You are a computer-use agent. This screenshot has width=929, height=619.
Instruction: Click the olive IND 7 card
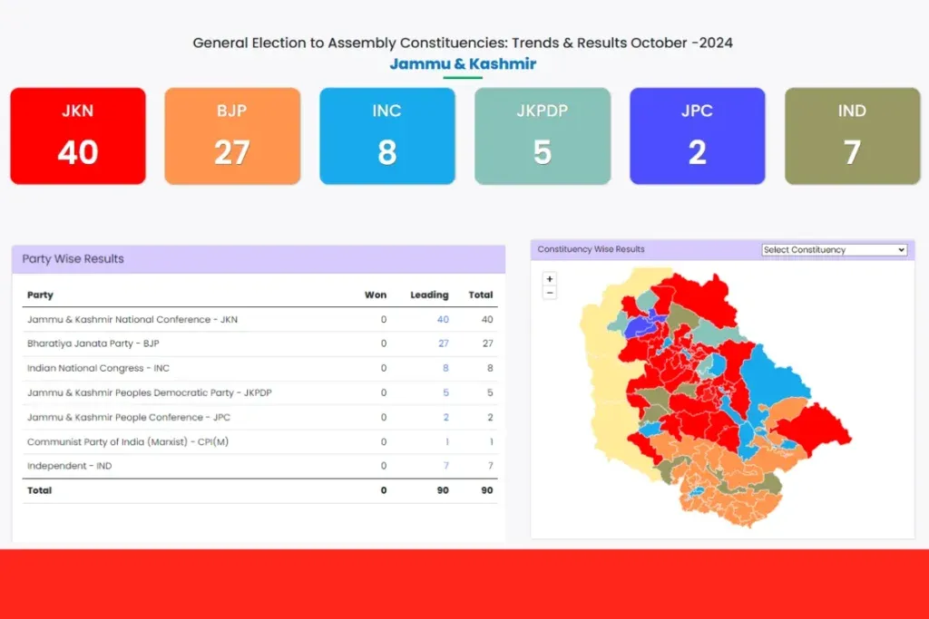[853, 136]
